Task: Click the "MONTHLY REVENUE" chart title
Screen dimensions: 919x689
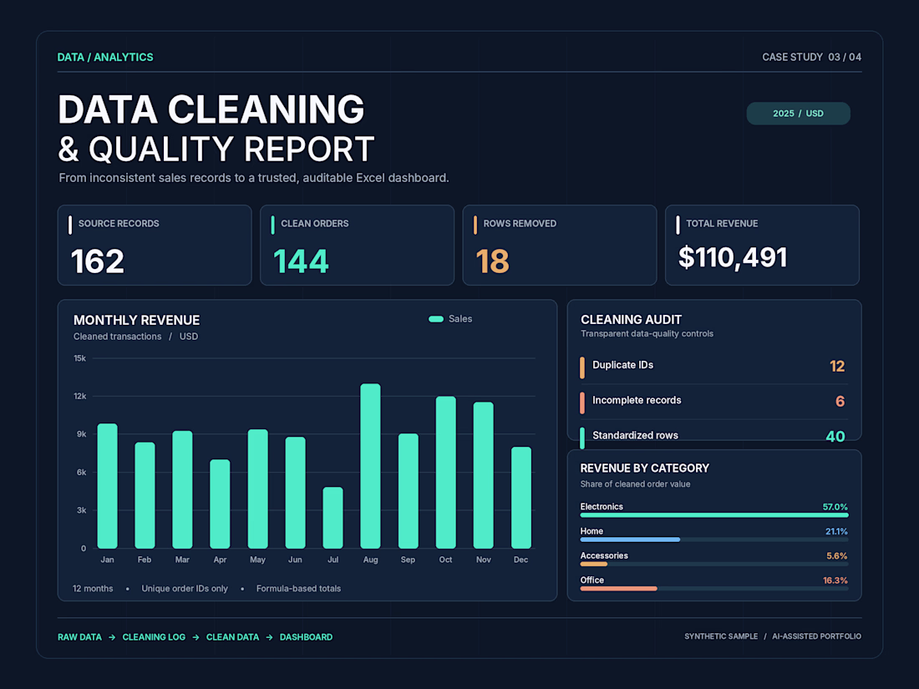Action: click(136, 321)
